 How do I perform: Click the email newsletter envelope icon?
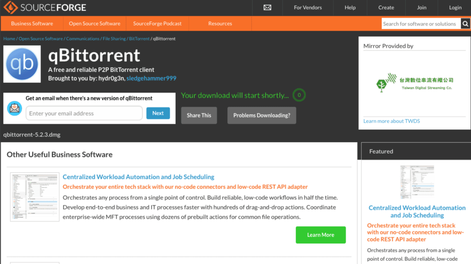coord(14,108)
